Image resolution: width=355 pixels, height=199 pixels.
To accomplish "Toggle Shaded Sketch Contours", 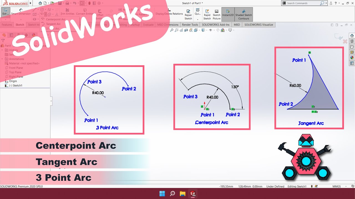I will pyautogui.click(x=244, y=14).
